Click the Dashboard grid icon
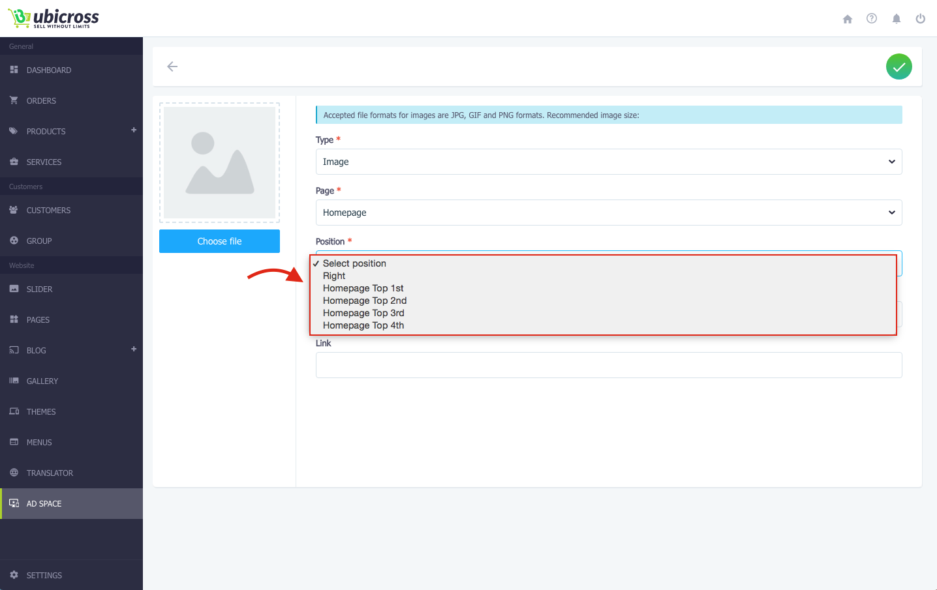 tap(14, 70)
